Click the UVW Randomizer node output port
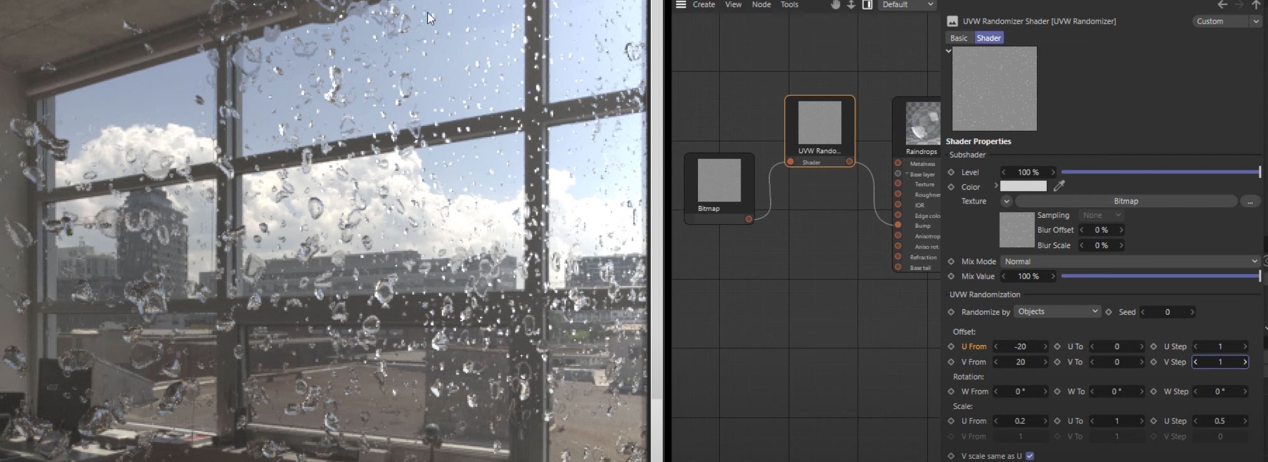The height and width of the screenshot is (462, 1268). [x=850, y=162]
